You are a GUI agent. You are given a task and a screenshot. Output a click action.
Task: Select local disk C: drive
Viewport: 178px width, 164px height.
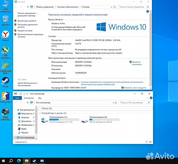[x=60, y=120]
